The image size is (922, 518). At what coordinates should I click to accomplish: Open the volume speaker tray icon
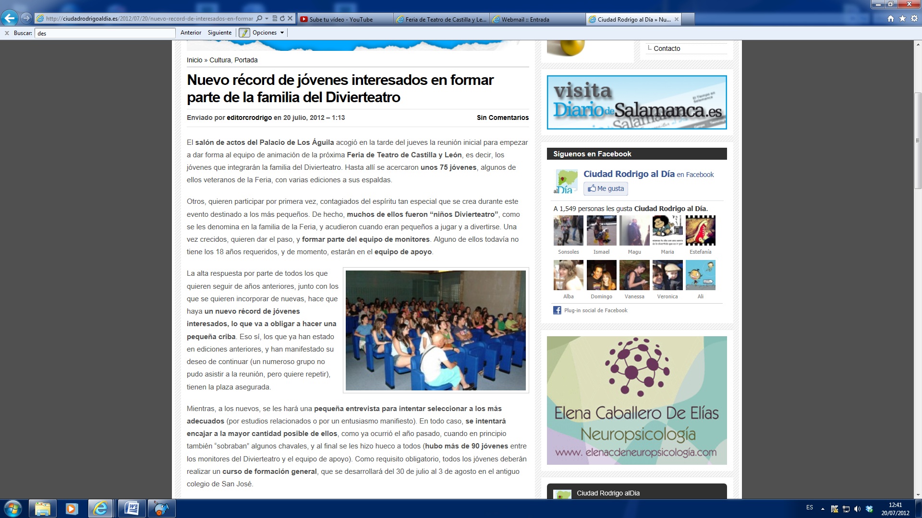pyautogui.click(x=857, y=509)
